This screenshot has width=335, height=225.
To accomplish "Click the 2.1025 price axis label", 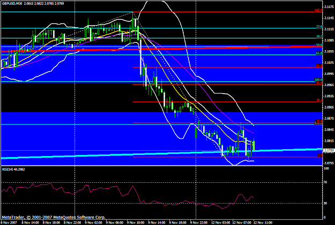I will click(329, 63).
